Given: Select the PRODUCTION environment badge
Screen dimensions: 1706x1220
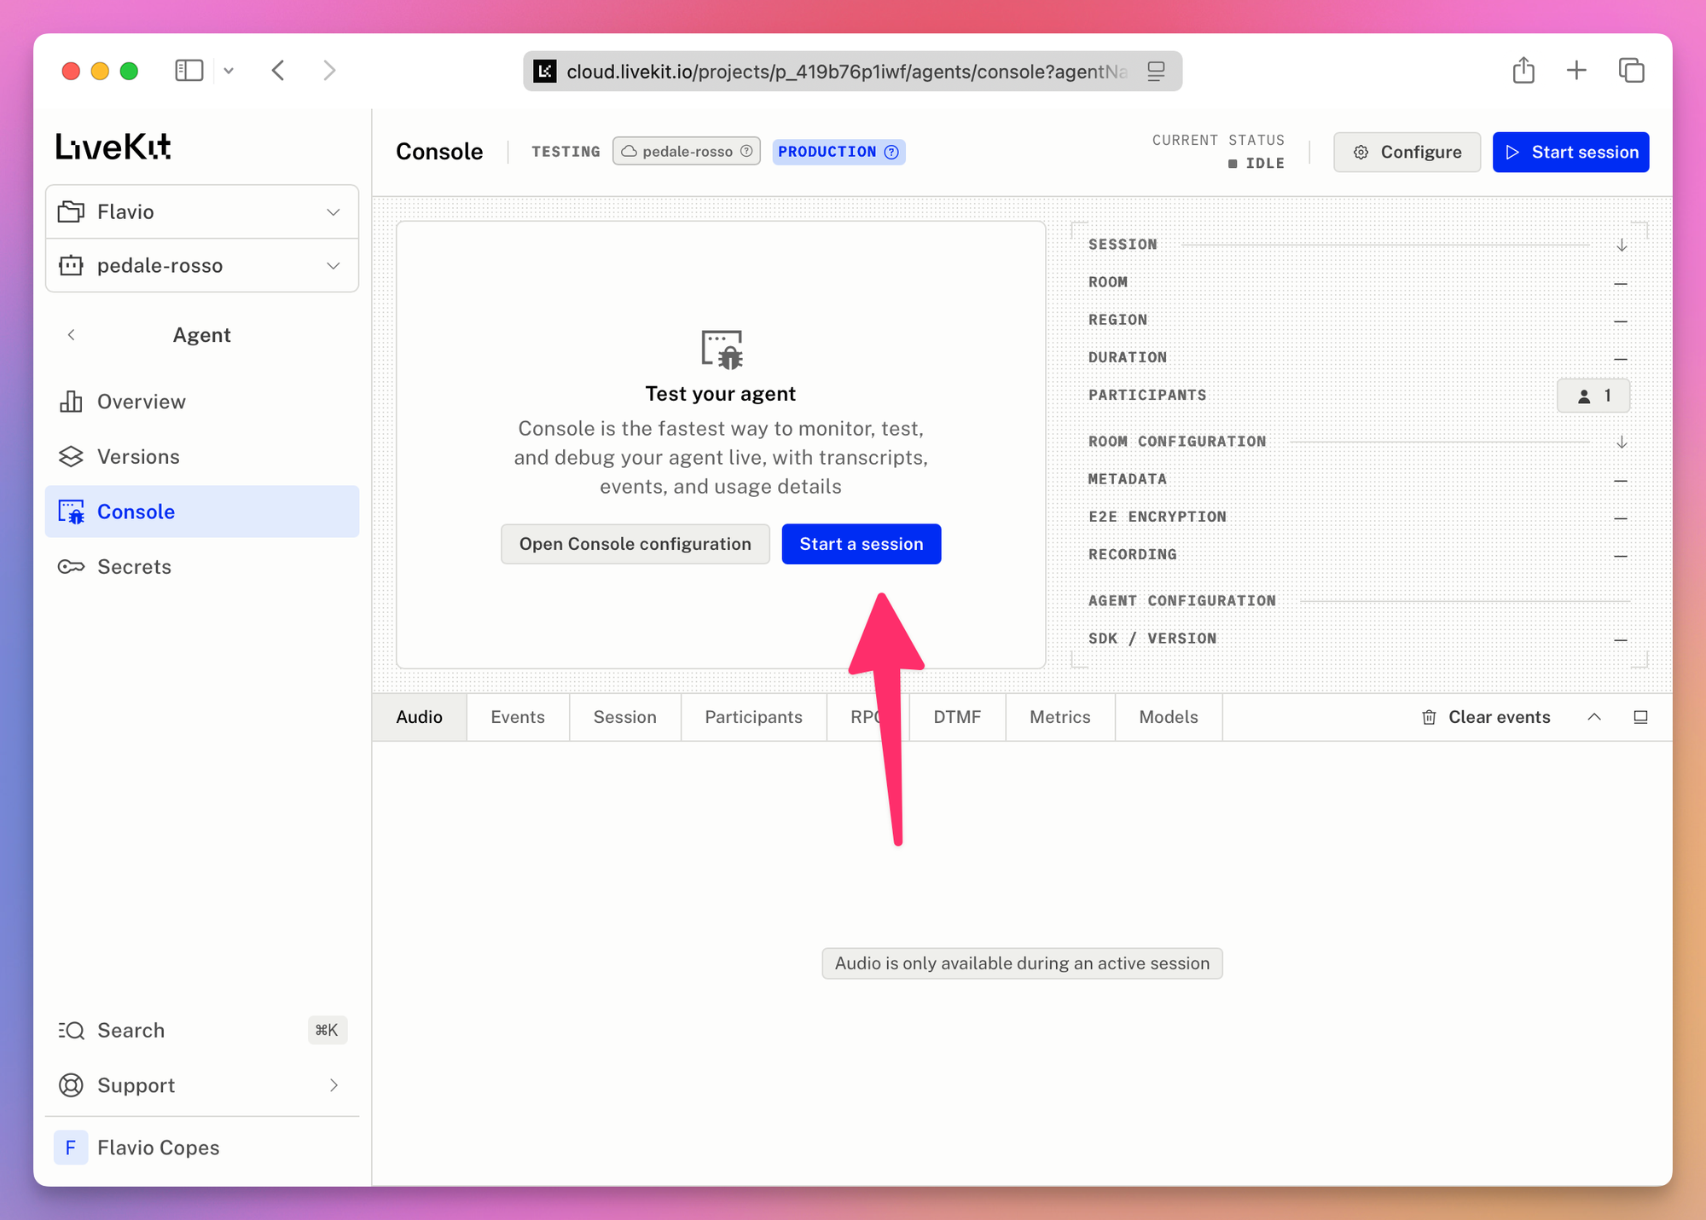Looking at the screenshot, I should pyautogui.click(x=839, y=152).
